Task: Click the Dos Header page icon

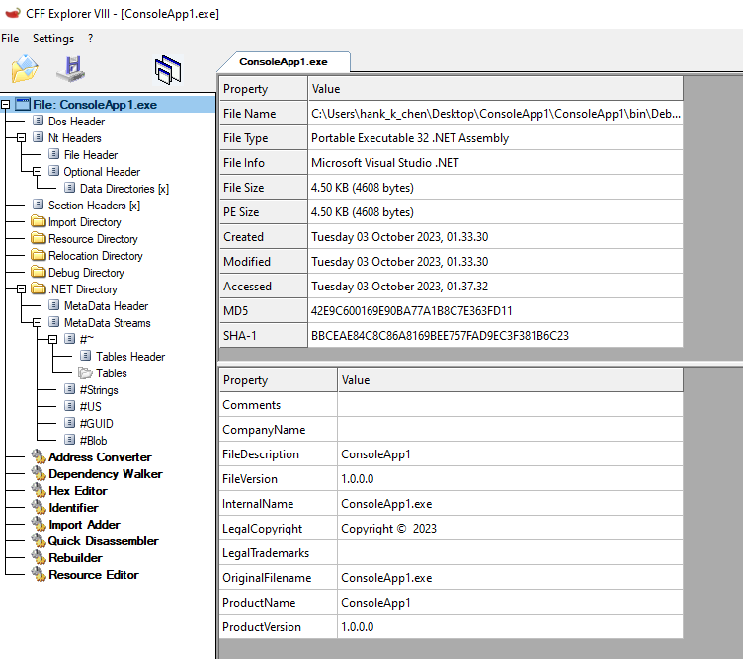Action: [x=39, y=121]
